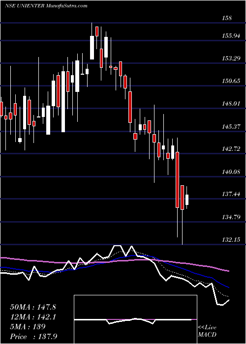
Task: Select the 153.29 price axis label
Action: pyautogui.click(x=231, y=58)
